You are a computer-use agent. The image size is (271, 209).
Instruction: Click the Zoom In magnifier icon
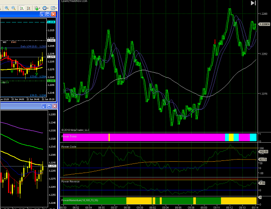point(7,8)
